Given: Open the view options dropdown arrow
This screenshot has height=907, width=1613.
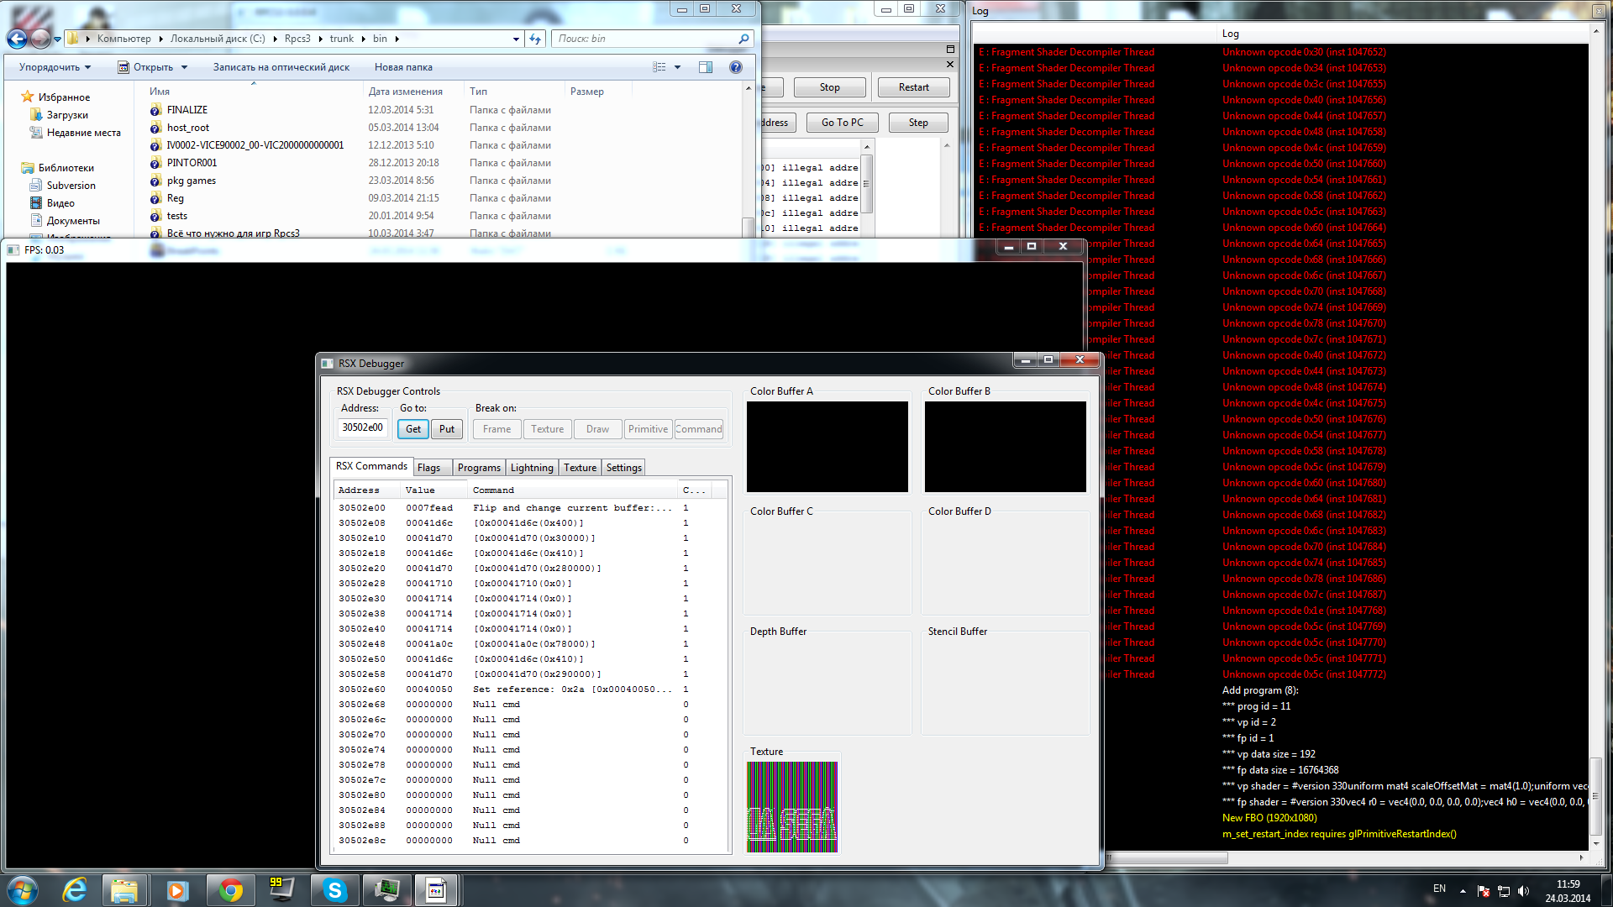Looking at the screenshot, I should click(x=677, y=67).
